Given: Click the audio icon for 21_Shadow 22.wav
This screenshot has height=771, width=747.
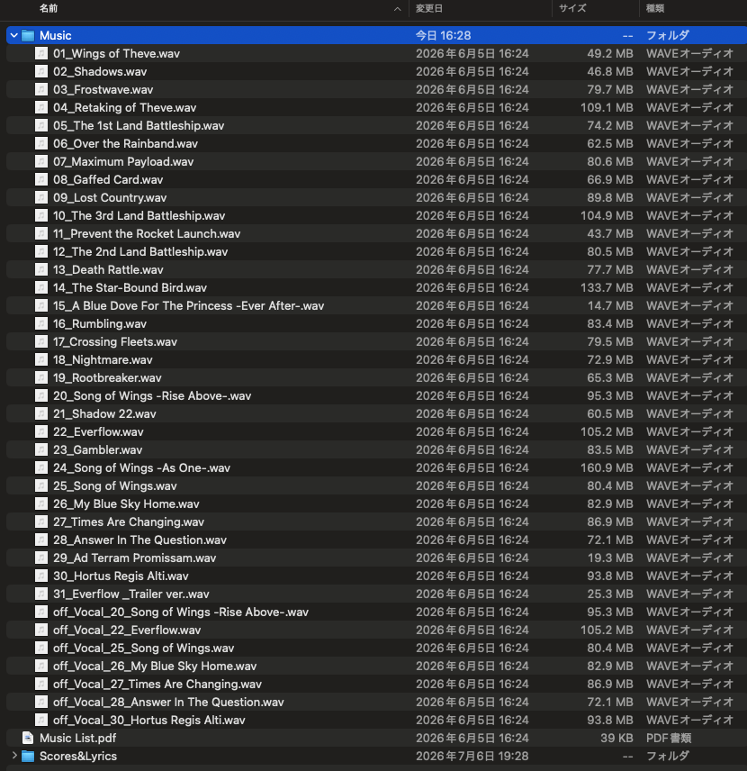Looking at the screenshot, I should click(41, 413).
